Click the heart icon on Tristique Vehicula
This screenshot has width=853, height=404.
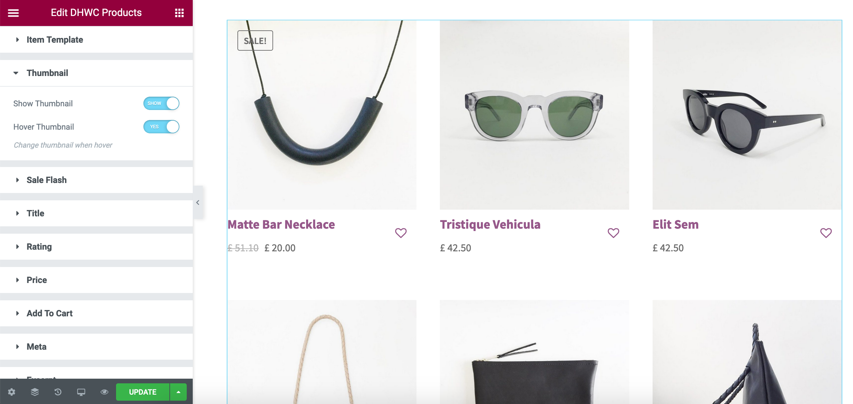(613, 233)
